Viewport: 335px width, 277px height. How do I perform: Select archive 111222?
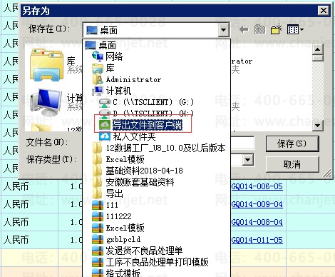[112, 216]
